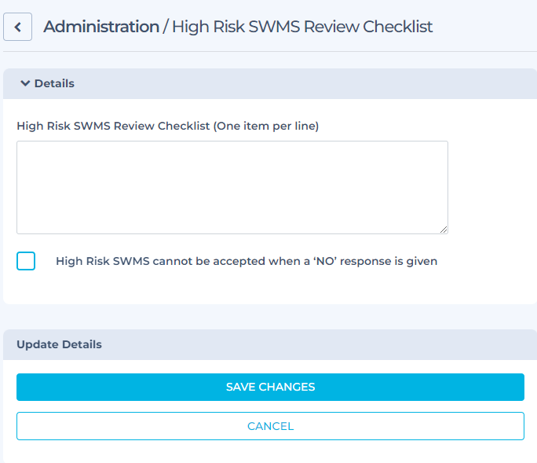The height and width of the screenshot is (463, 537).
Task: Click the empty Details header bar area
Action: pyautogui.click(x=314, y=83)
